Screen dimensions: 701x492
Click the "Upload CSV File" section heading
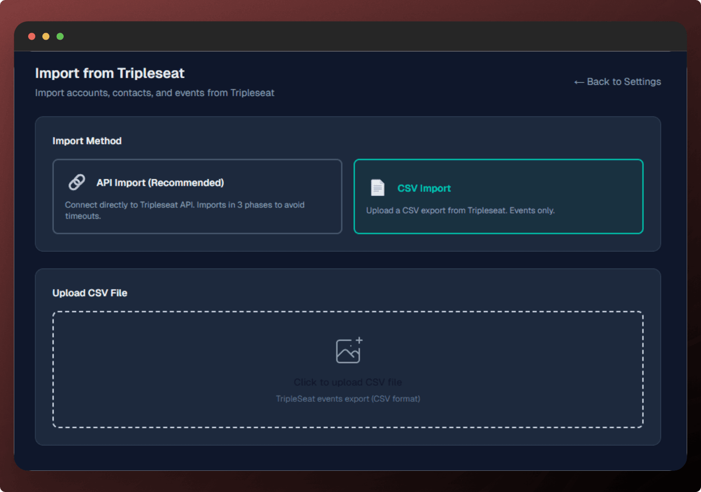[x=90, y=293]
